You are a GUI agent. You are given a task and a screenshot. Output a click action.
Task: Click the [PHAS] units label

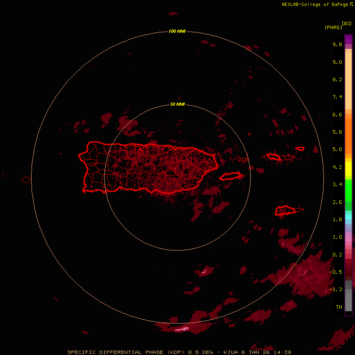point(333,27)
